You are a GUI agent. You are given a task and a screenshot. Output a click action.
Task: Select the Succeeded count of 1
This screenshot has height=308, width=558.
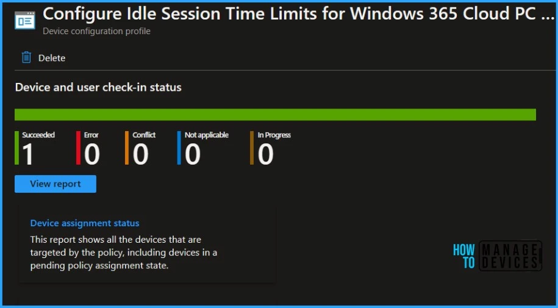28,155
